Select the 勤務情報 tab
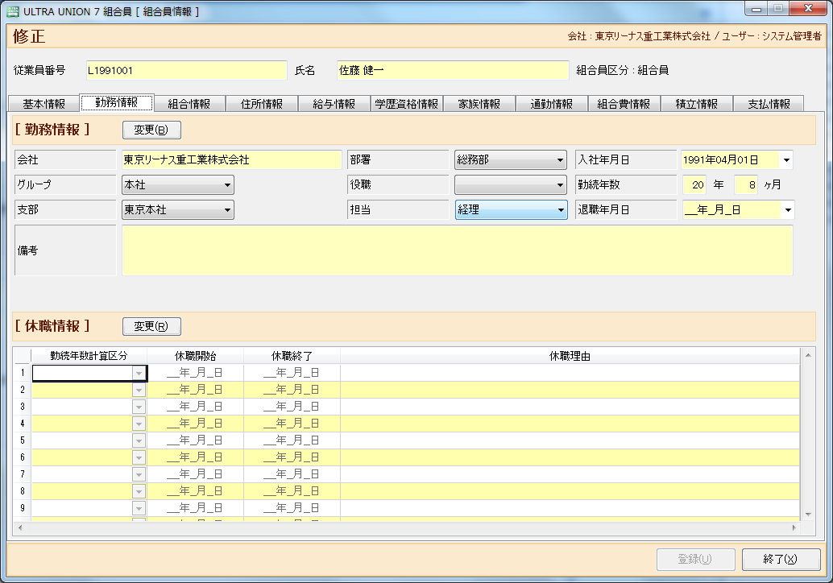The height and width of the screenshot is (583, 833). coord(116,102)
